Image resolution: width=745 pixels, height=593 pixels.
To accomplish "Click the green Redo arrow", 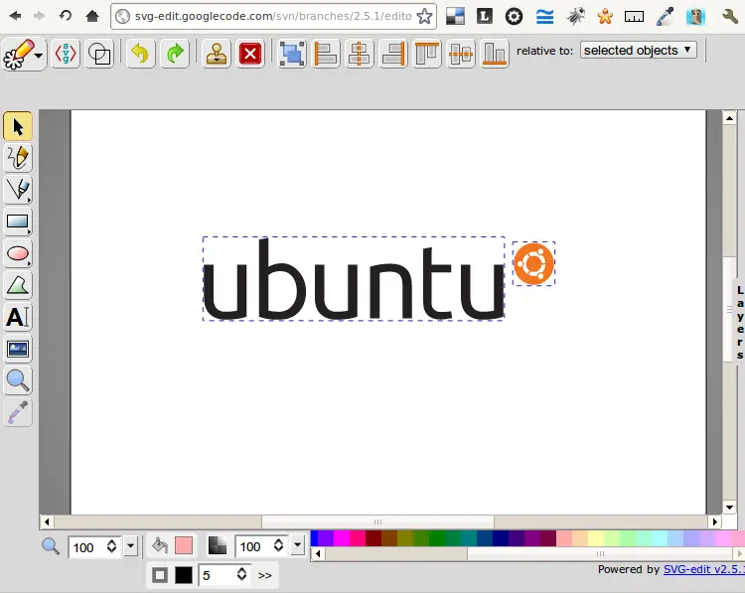I will point(175,54).
